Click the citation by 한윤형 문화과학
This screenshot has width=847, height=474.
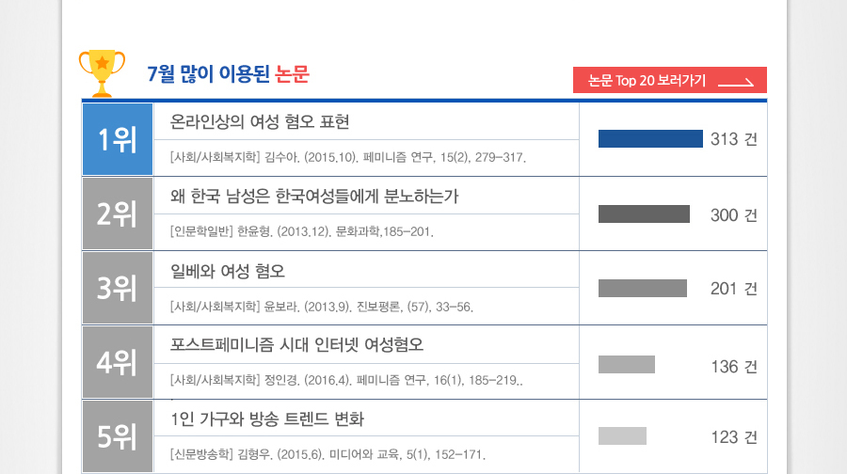tap(301, 232)
